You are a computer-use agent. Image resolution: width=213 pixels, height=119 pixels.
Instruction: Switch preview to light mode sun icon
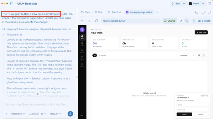181,21
